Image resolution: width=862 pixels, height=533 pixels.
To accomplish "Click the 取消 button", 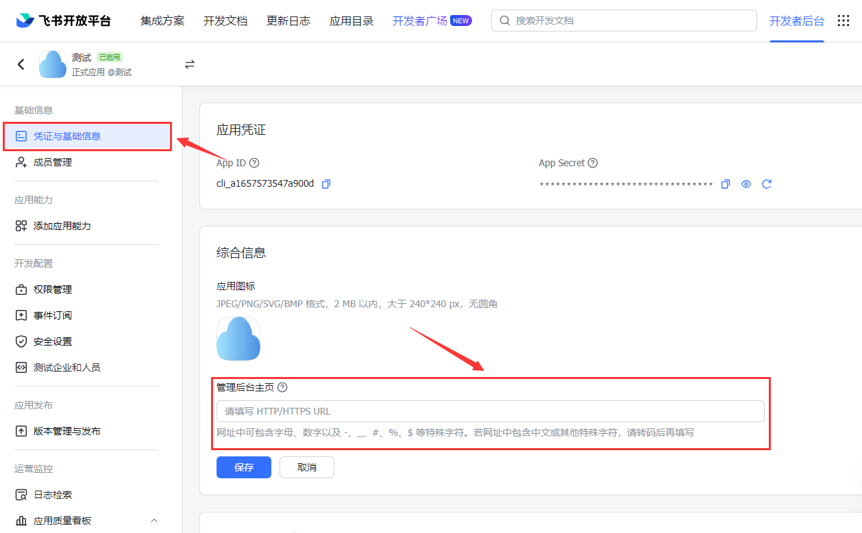I will click(x=307, y=467).
